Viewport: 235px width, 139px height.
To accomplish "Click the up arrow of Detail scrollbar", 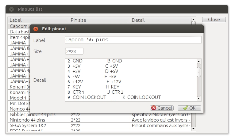I will (x=199, y=61).
